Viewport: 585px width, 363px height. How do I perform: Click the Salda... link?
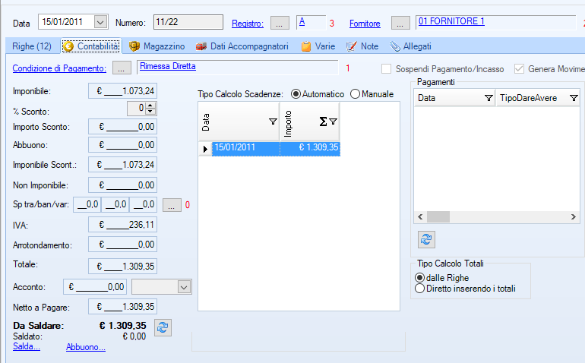tap(27, 347)
